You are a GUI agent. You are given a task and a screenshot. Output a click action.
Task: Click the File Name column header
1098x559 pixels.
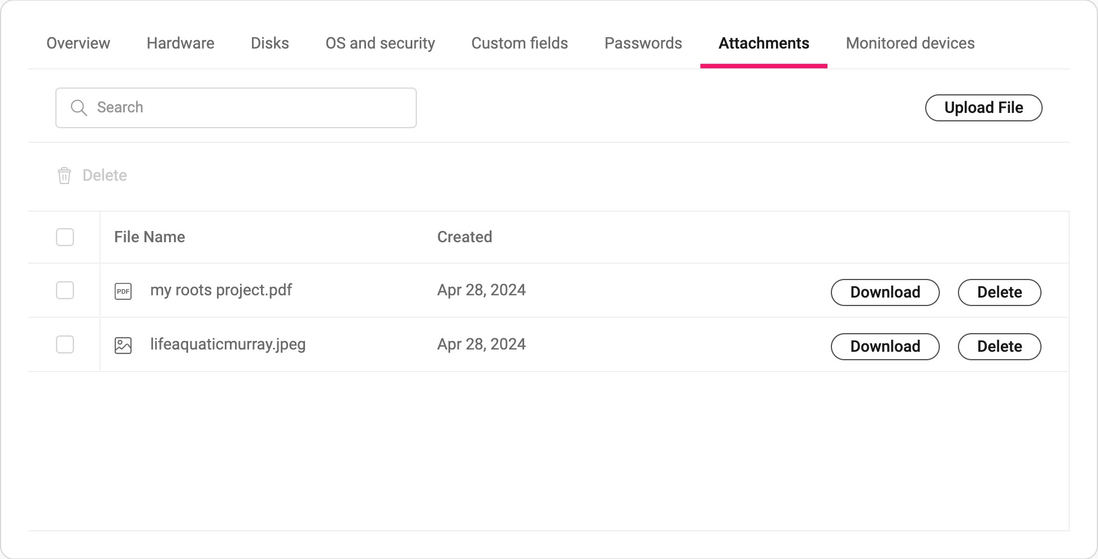click(150, 237)
